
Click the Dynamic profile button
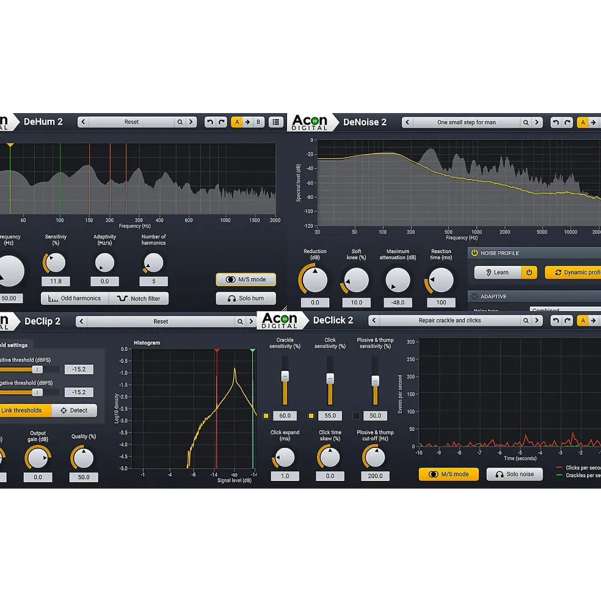click(x=574, y=272)
